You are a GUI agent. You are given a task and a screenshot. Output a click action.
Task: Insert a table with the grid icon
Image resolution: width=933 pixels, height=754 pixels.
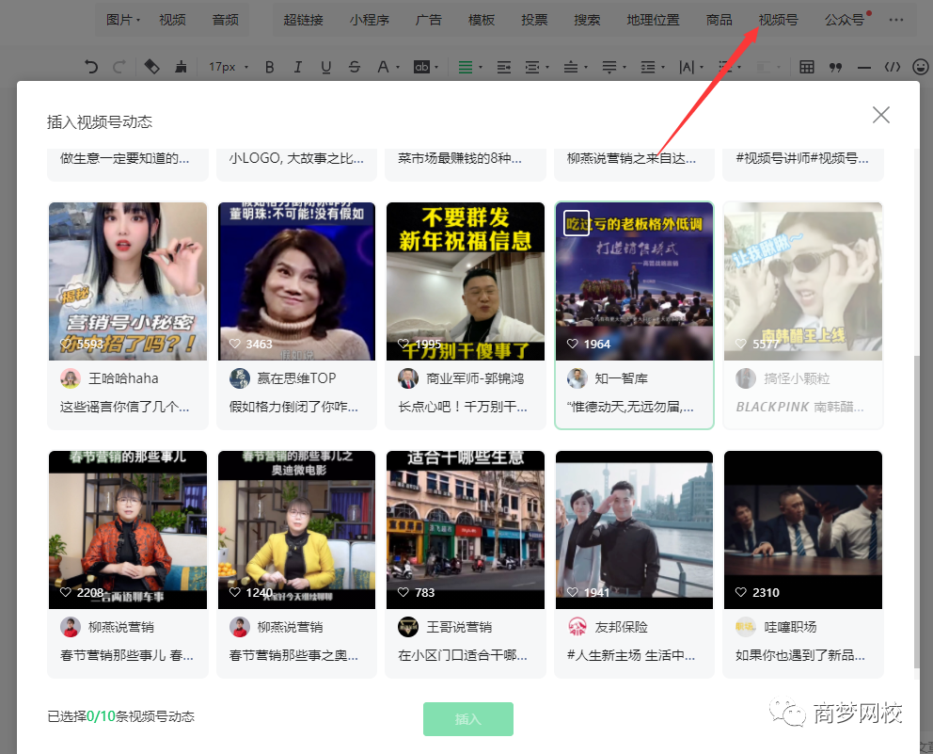point(807,67)
